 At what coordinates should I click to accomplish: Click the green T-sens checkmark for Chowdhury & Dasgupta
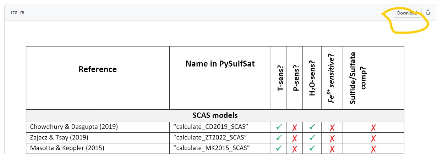(279, 127)
